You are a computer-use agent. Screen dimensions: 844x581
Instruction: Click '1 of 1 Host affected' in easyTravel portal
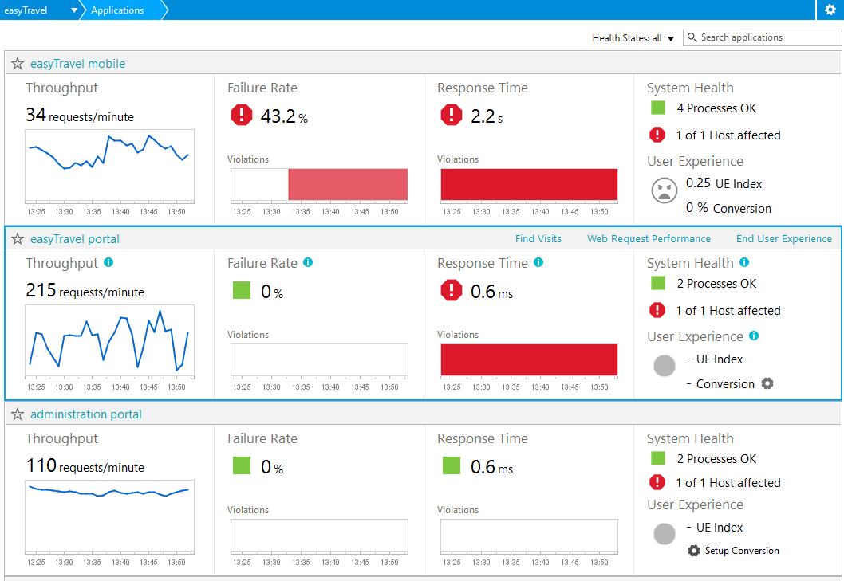(x=728, y=311)
